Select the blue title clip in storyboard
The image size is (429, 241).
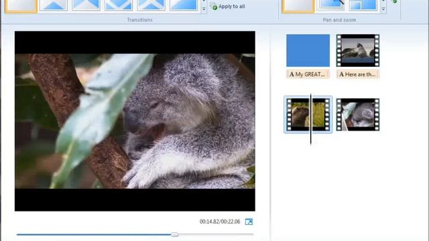point(308,50)
